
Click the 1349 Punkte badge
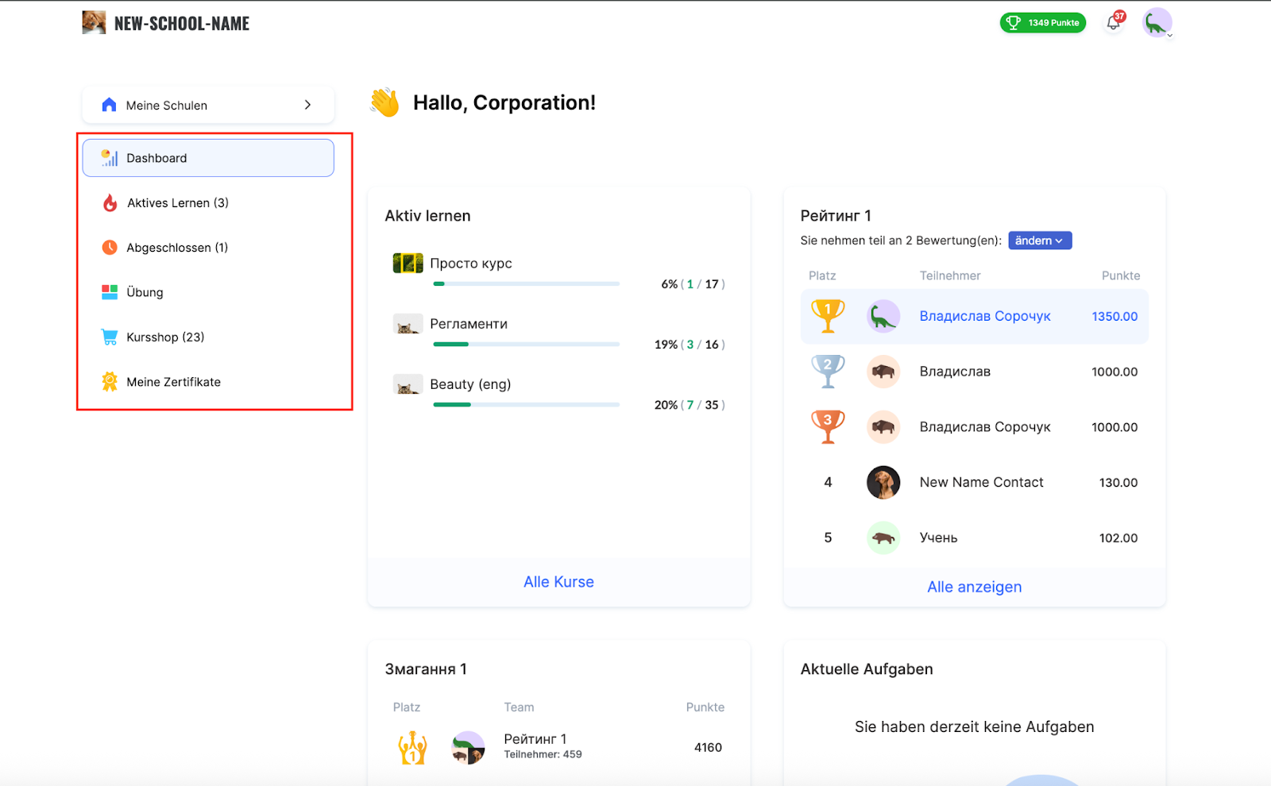[x=1043, y=23]
